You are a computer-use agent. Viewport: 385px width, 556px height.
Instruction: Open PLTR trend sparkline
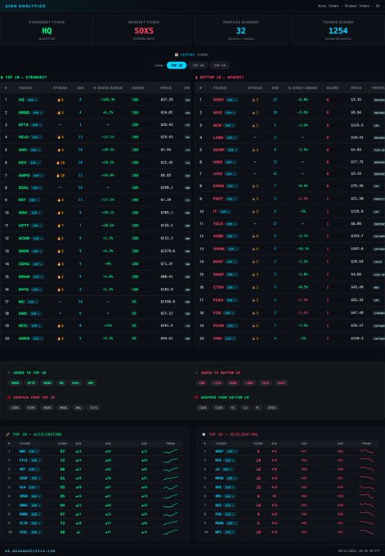coord(171,523)
